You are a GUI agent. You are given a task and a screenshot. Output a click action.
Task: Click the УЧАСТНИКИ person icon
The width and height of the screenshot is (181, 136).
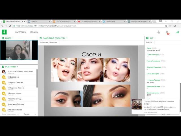(x=3, y=67)
